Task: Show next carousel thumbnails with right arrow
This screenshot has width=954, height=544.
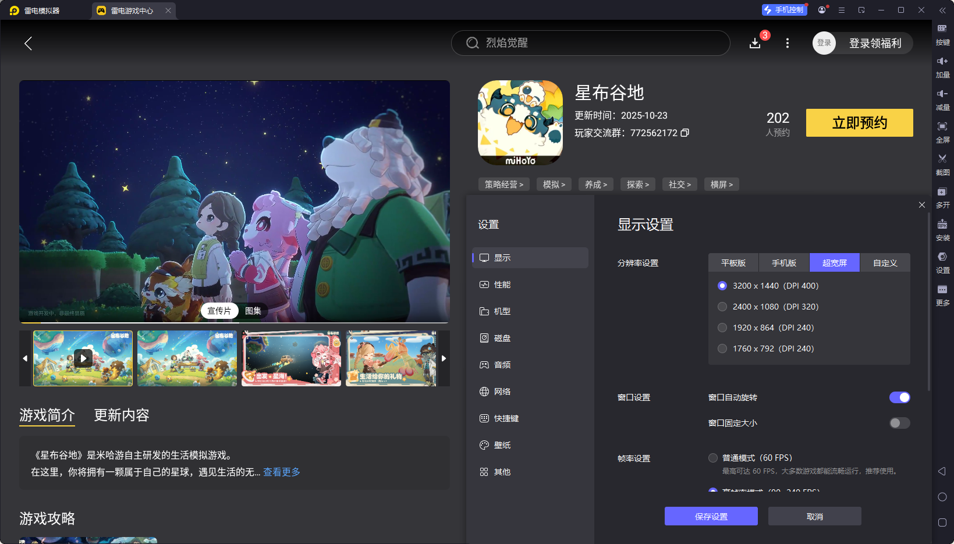Action: point(444,358)
